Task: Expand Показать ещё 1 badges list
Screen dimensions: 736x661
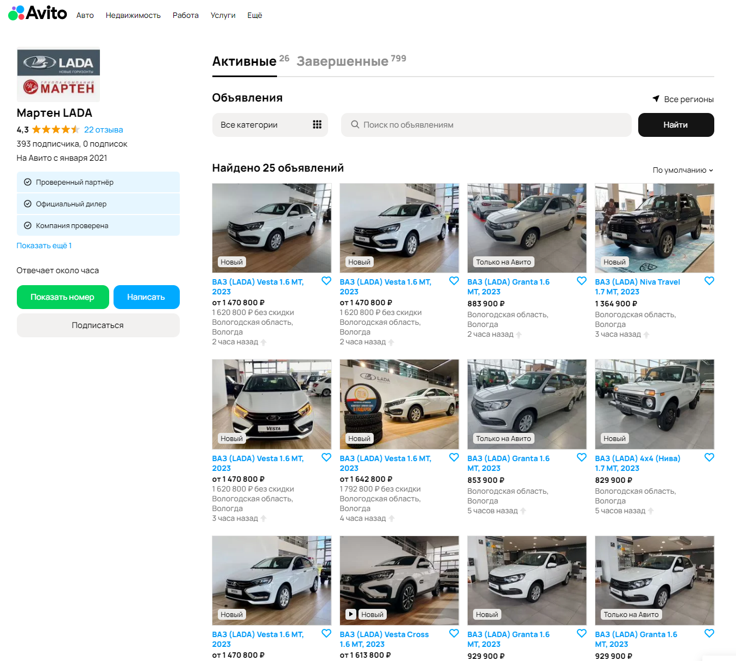Action: coord(44,245)
